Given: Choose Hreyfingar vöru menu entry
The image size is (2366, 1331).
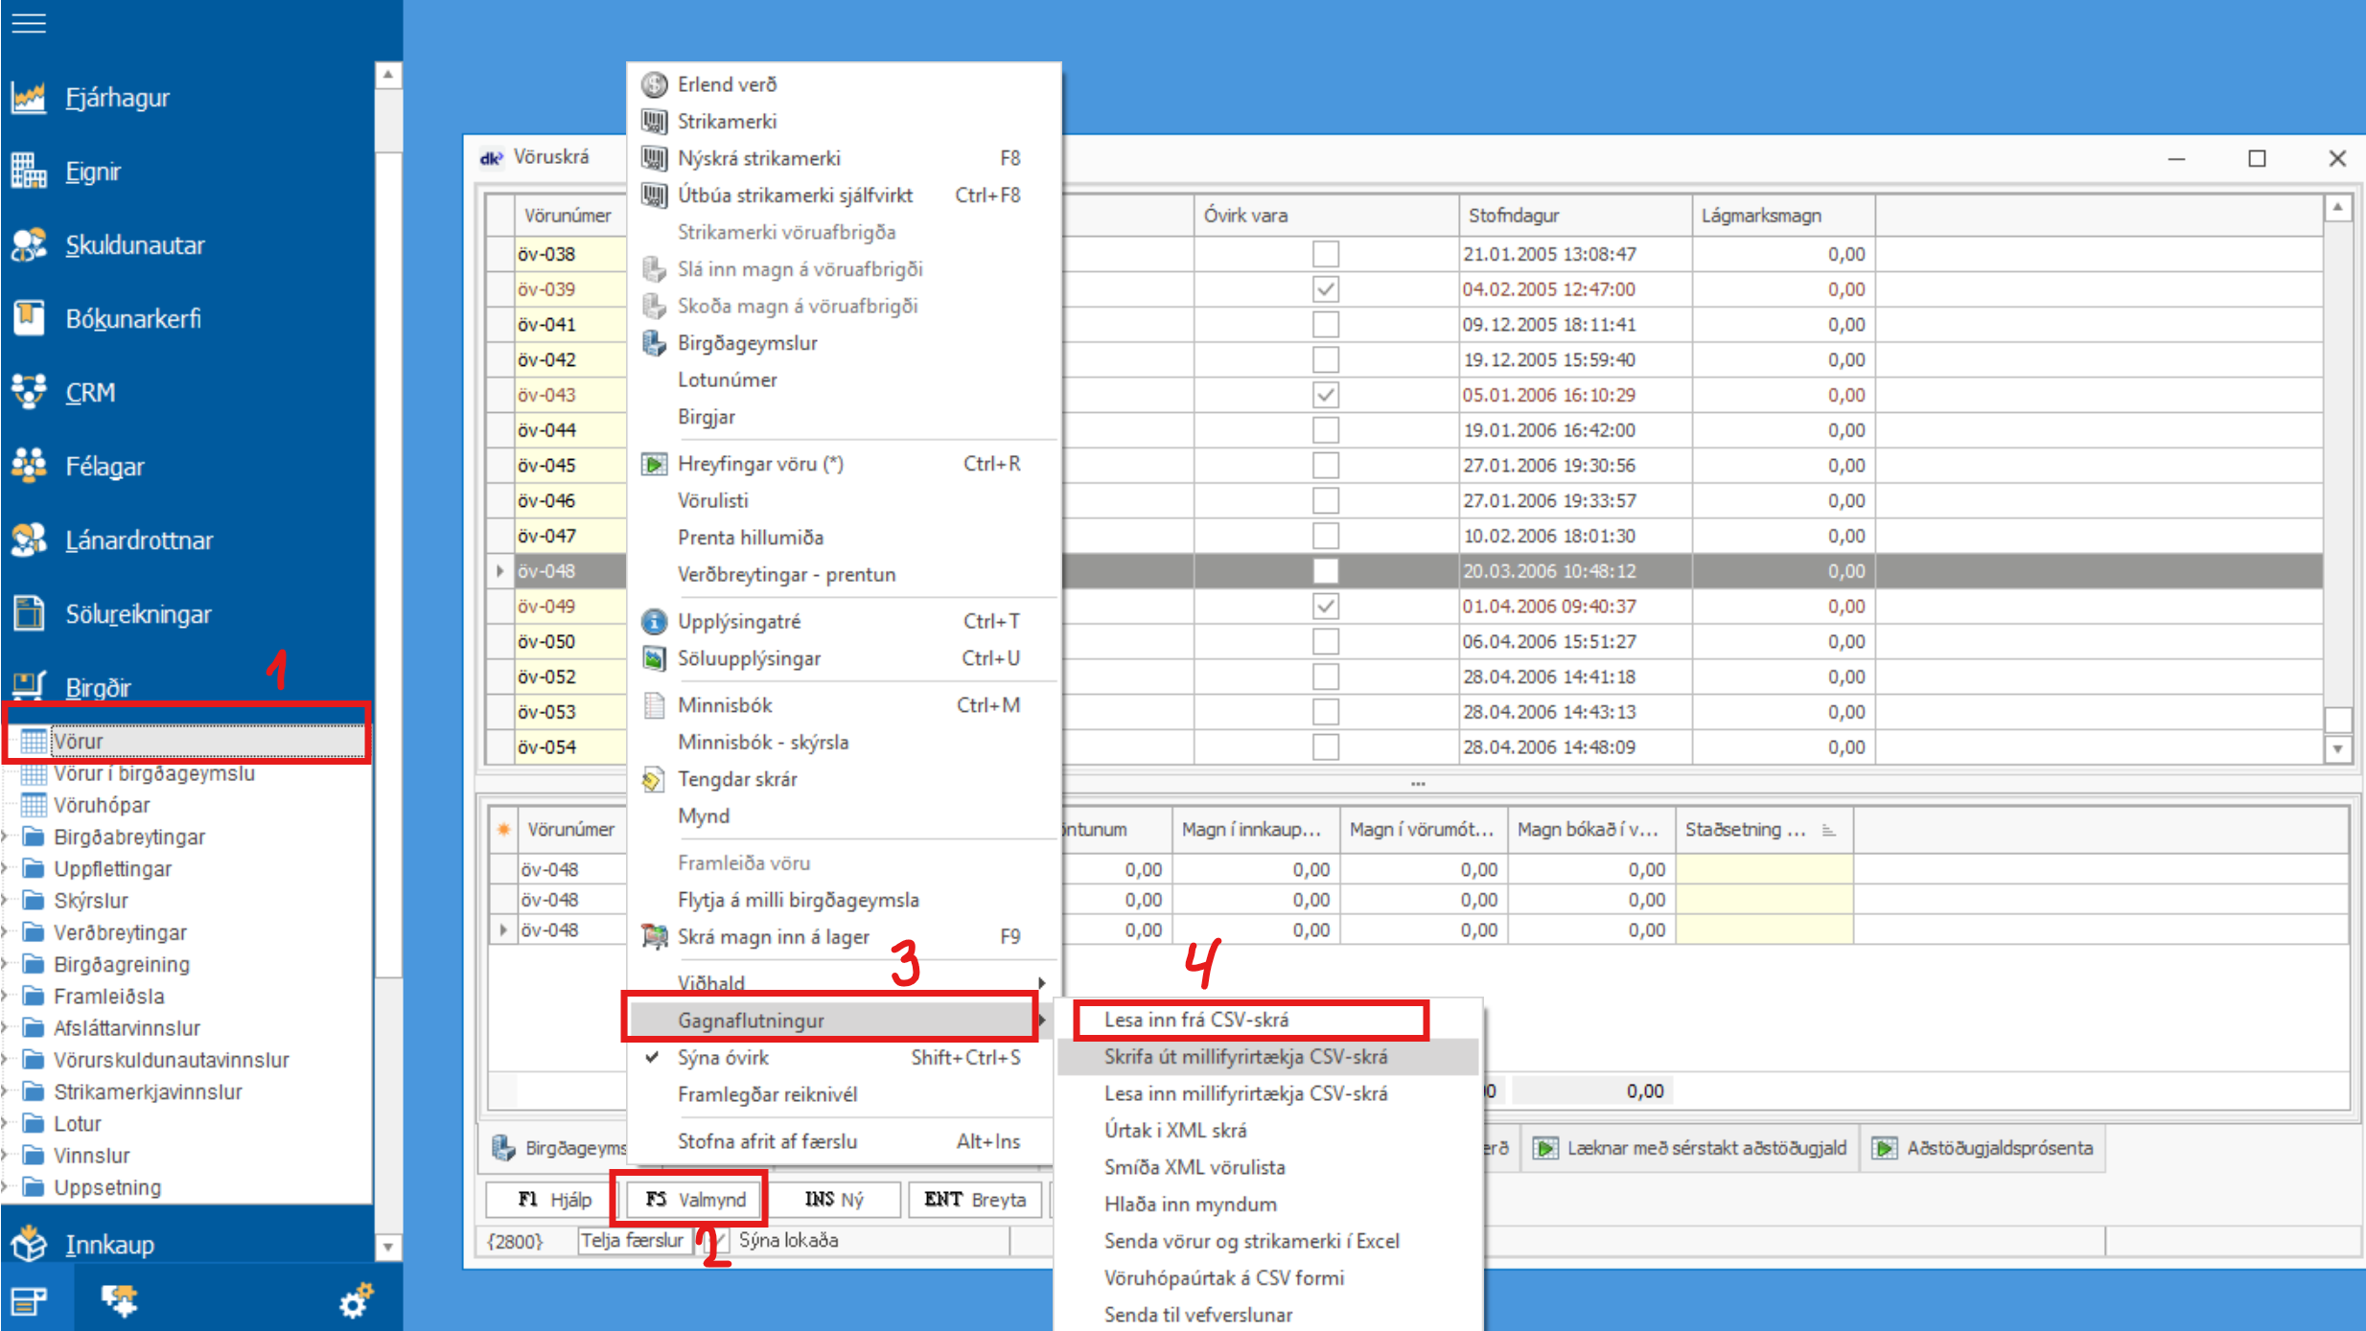Looking at the screenshot, I should pyautogui.click(x=759, y=464).
